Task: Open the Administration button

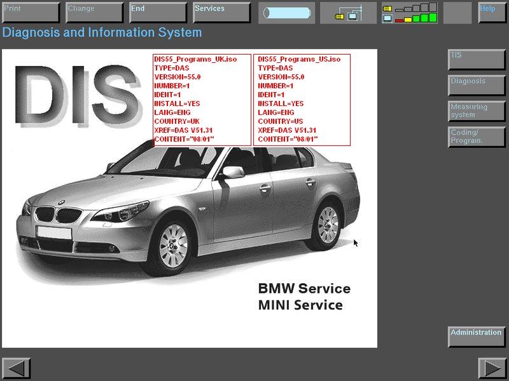Action: tap(477, 337)
